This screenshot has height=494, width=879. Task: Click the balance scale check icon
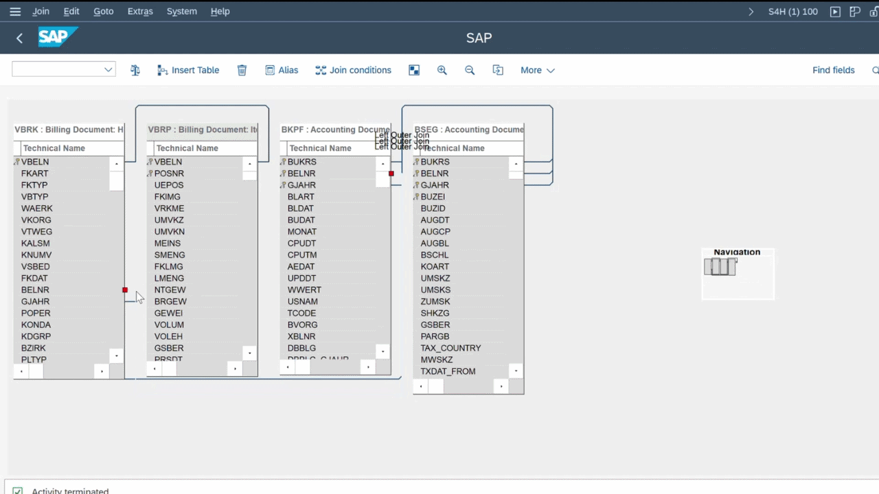[135, 70]
